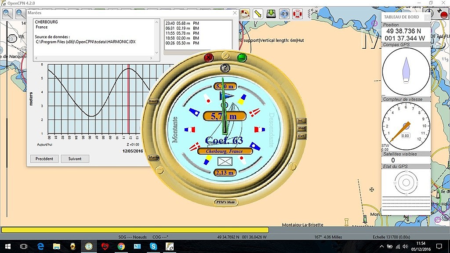Click the Position header in dashboard
This screenshot has width=450, height=253.
pos(406,25)
